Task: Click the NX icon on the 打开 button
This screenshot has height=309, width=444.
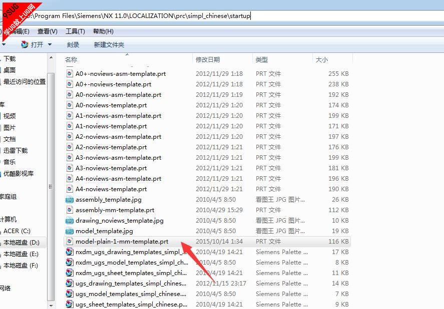Action: point(25,44)
